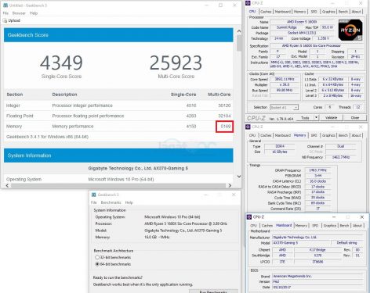
Task: Click the Geekbench icon in the lower Geekbench window
Action: click(94, 195)
